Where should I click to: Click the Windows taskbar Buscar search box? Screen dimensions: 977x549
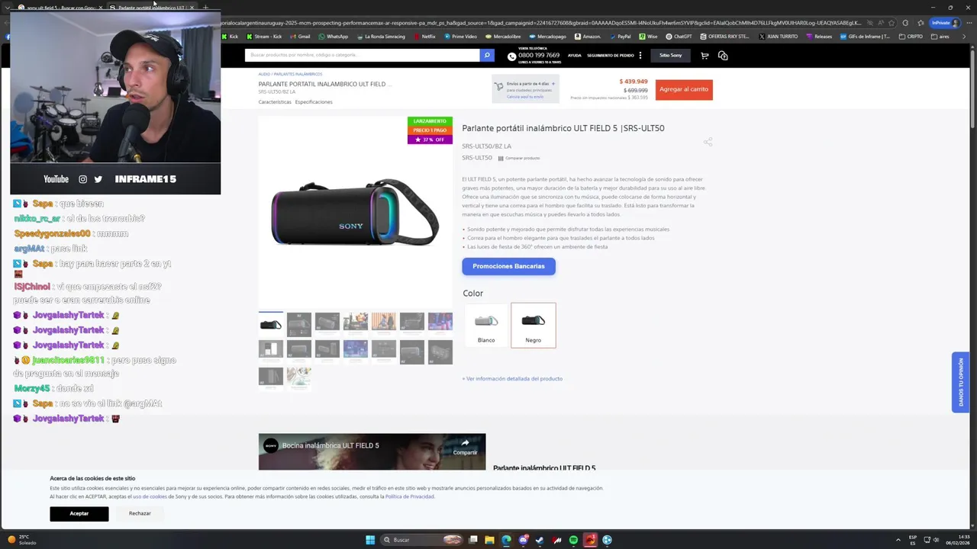[x=422, y=540]
